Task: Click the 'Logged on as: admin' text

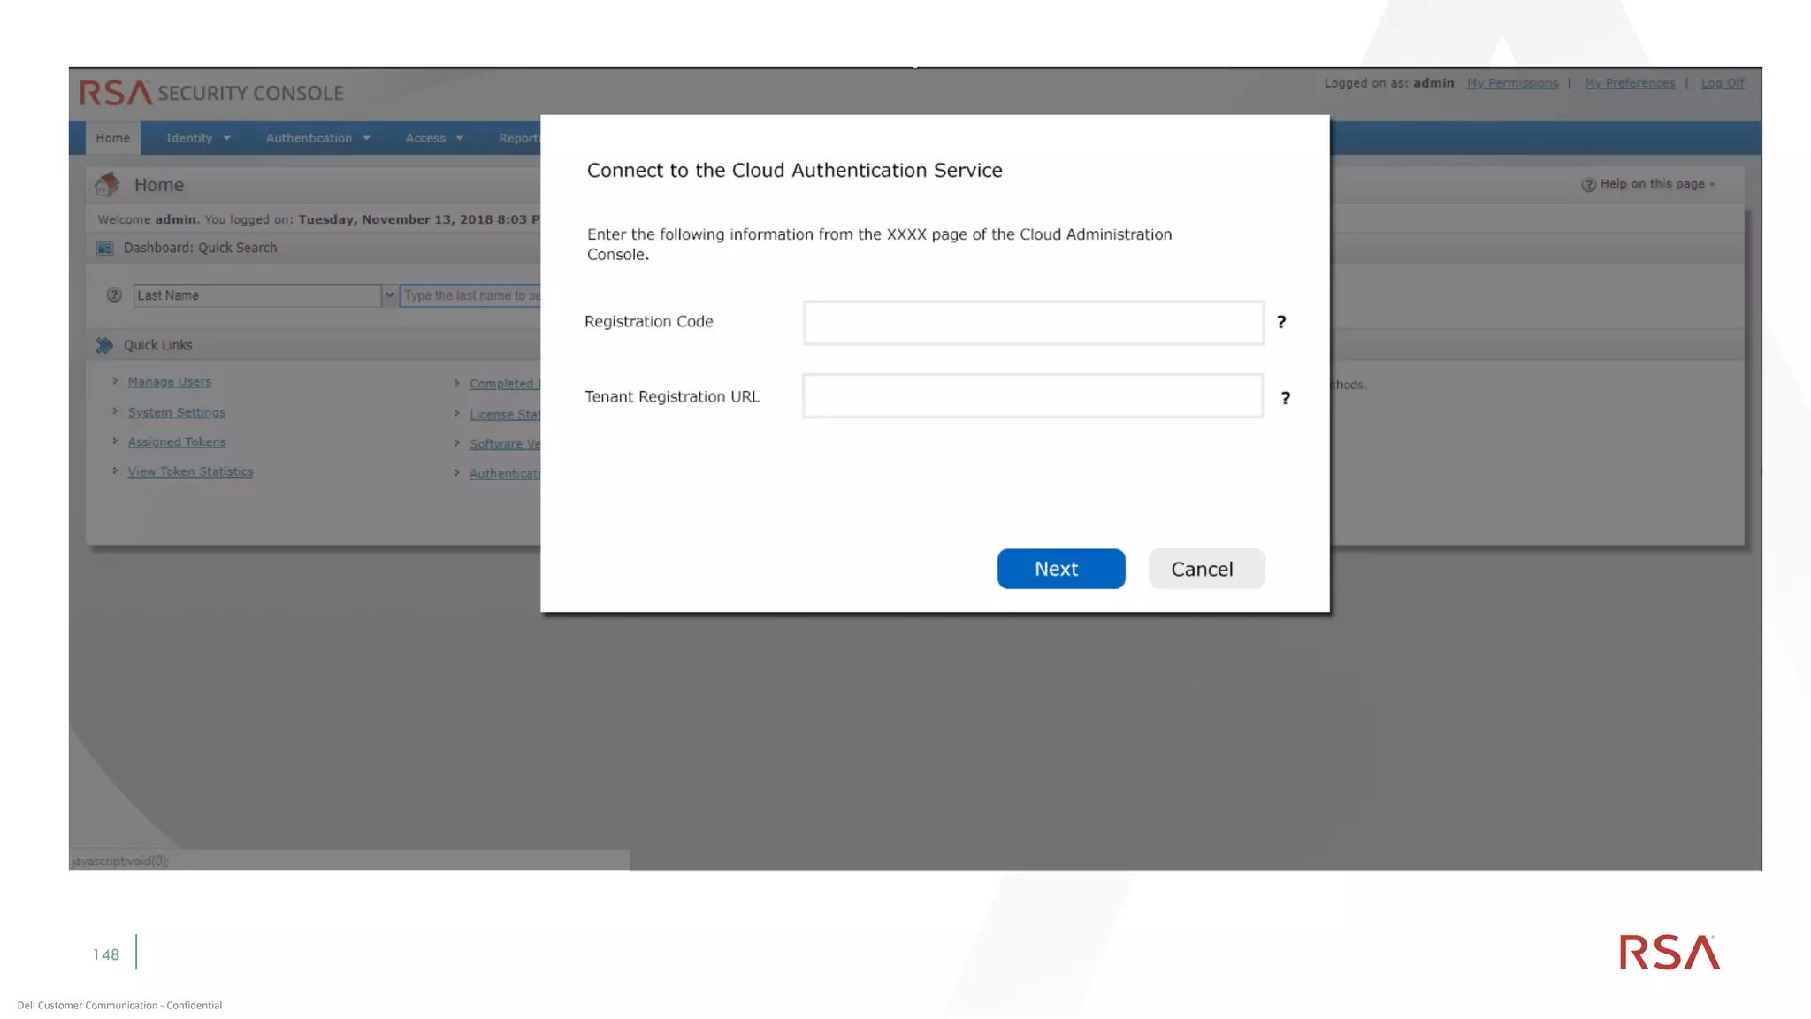Action: (1389, 83)
